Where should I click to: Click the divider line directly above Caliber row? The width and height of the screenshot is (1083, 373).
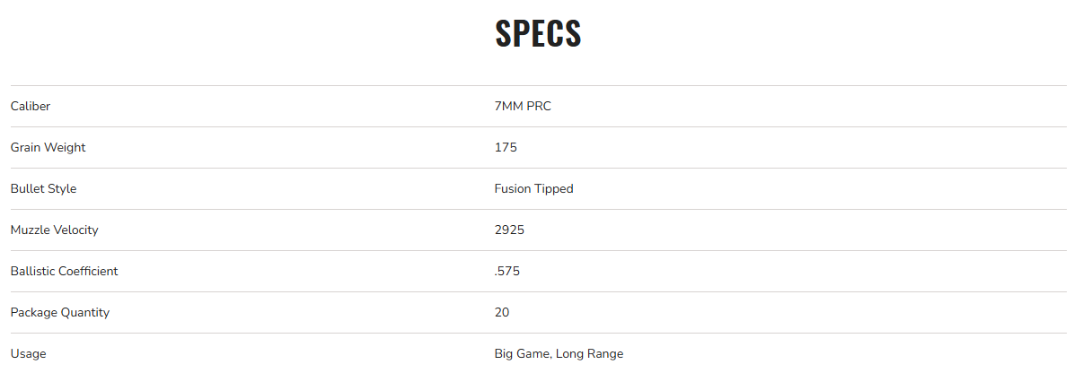(x=539, y=85)
